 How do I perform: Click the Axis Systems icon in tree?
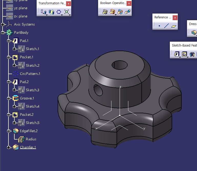coord(9,24)
